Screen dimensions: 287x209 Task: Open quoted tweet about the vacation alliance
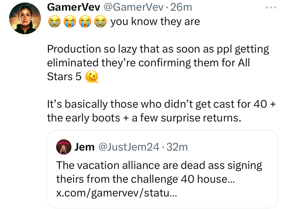point(162,169)
